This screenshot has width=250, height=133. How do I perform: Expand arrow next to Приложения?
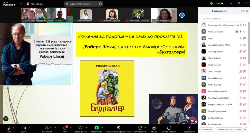[x=146, y=128]
